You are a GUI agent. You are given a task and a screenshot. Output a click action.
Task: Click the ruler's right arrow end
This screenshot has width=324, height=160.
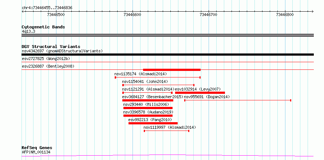tap(312, 11)
